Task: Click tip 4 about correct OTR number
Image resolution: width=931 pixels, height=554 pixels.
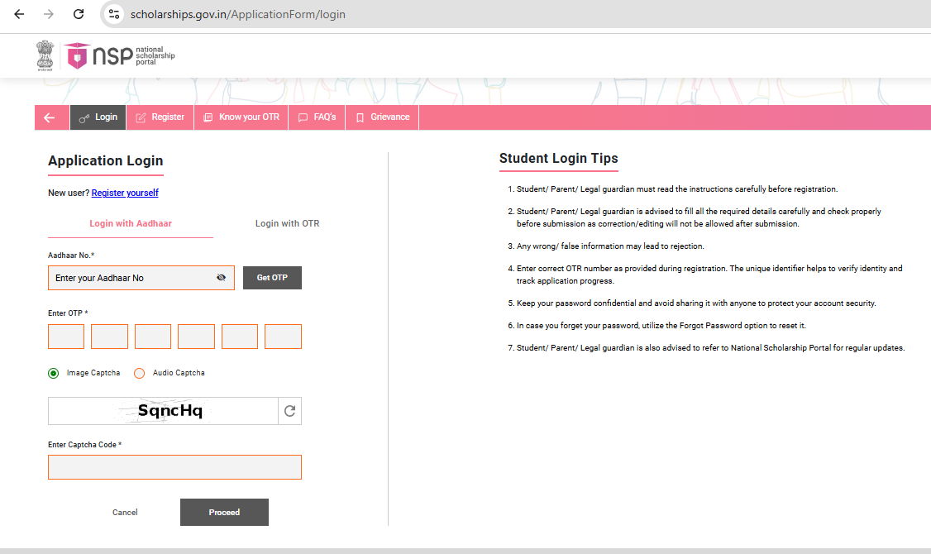Action: point(709,275)
